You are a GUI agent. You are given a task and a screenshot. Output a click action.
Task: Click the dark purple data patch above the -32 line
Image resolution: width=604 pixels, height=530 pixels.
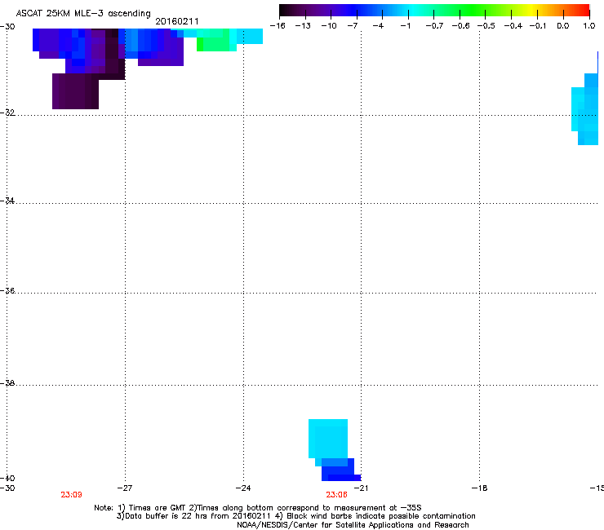click(x=75, y=91)
